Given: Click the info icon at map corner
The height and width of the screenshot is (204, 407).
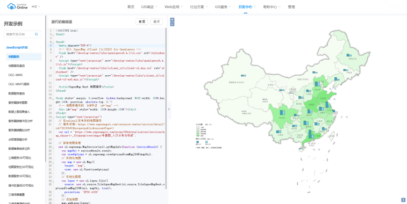Looking at the screenshot, I should click(x=403, y=200).
